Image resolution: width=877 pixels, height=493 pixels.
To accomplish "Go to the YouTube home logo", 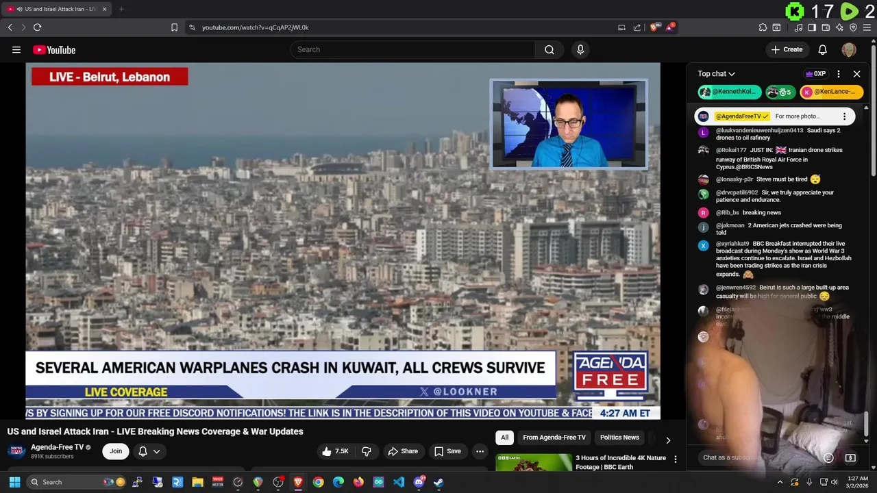I will (54, 49).
